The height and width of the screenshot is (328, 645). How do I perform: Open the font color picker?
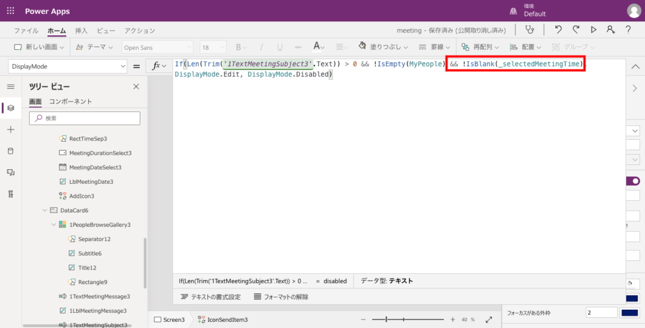tap(319, 47)
